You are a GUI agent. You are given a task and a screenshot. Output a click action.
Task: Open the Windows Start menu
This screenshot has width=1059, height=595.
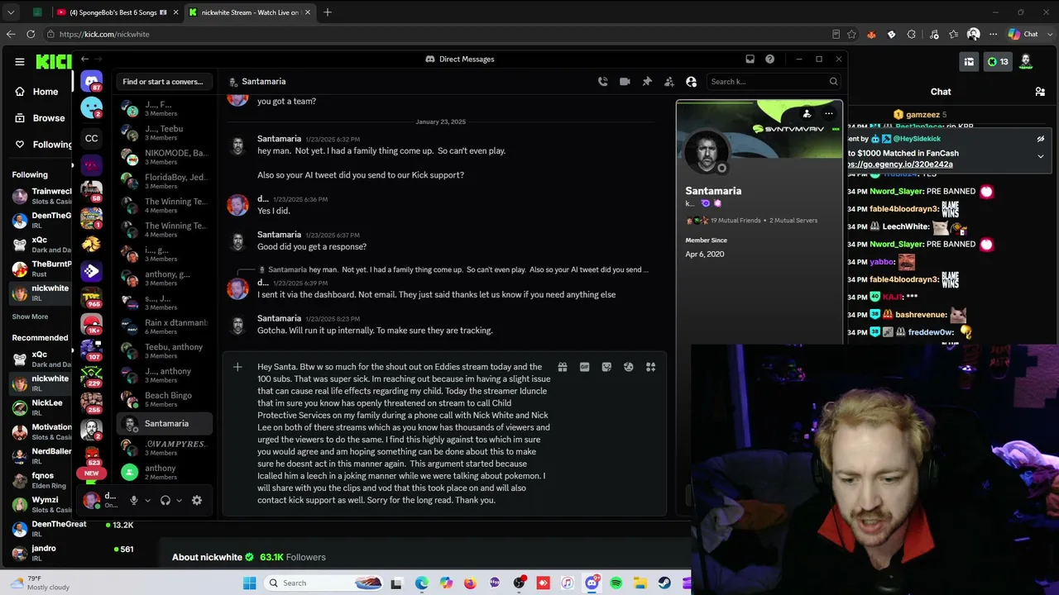tap(250, 583)
